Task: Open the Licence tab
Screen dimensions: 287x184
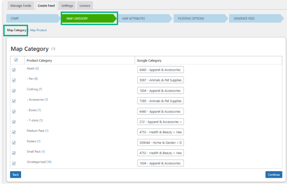Action: point(85,6)
